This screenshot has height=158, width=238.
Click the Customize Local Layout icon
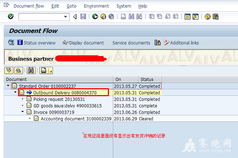tap(216, 17)
